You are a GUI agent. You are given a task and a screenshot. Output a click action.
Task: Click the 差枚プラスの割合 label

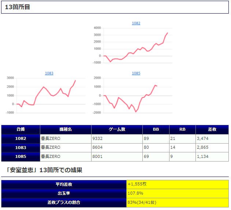[x=64, y=203]
